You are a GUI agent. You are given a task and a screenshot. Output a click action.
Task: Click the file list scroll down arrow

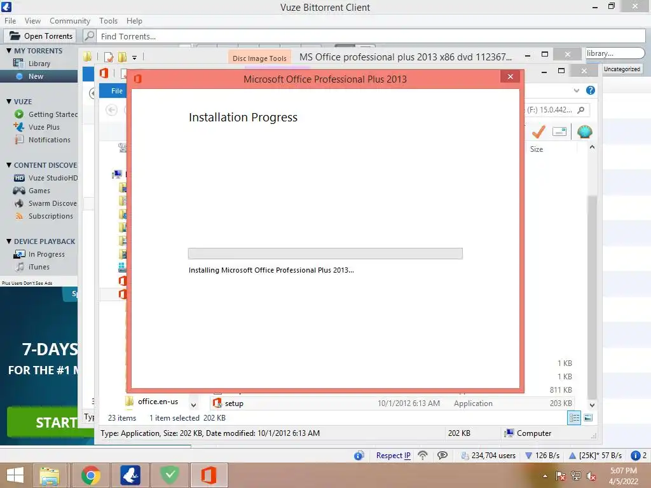click(592, 405)
